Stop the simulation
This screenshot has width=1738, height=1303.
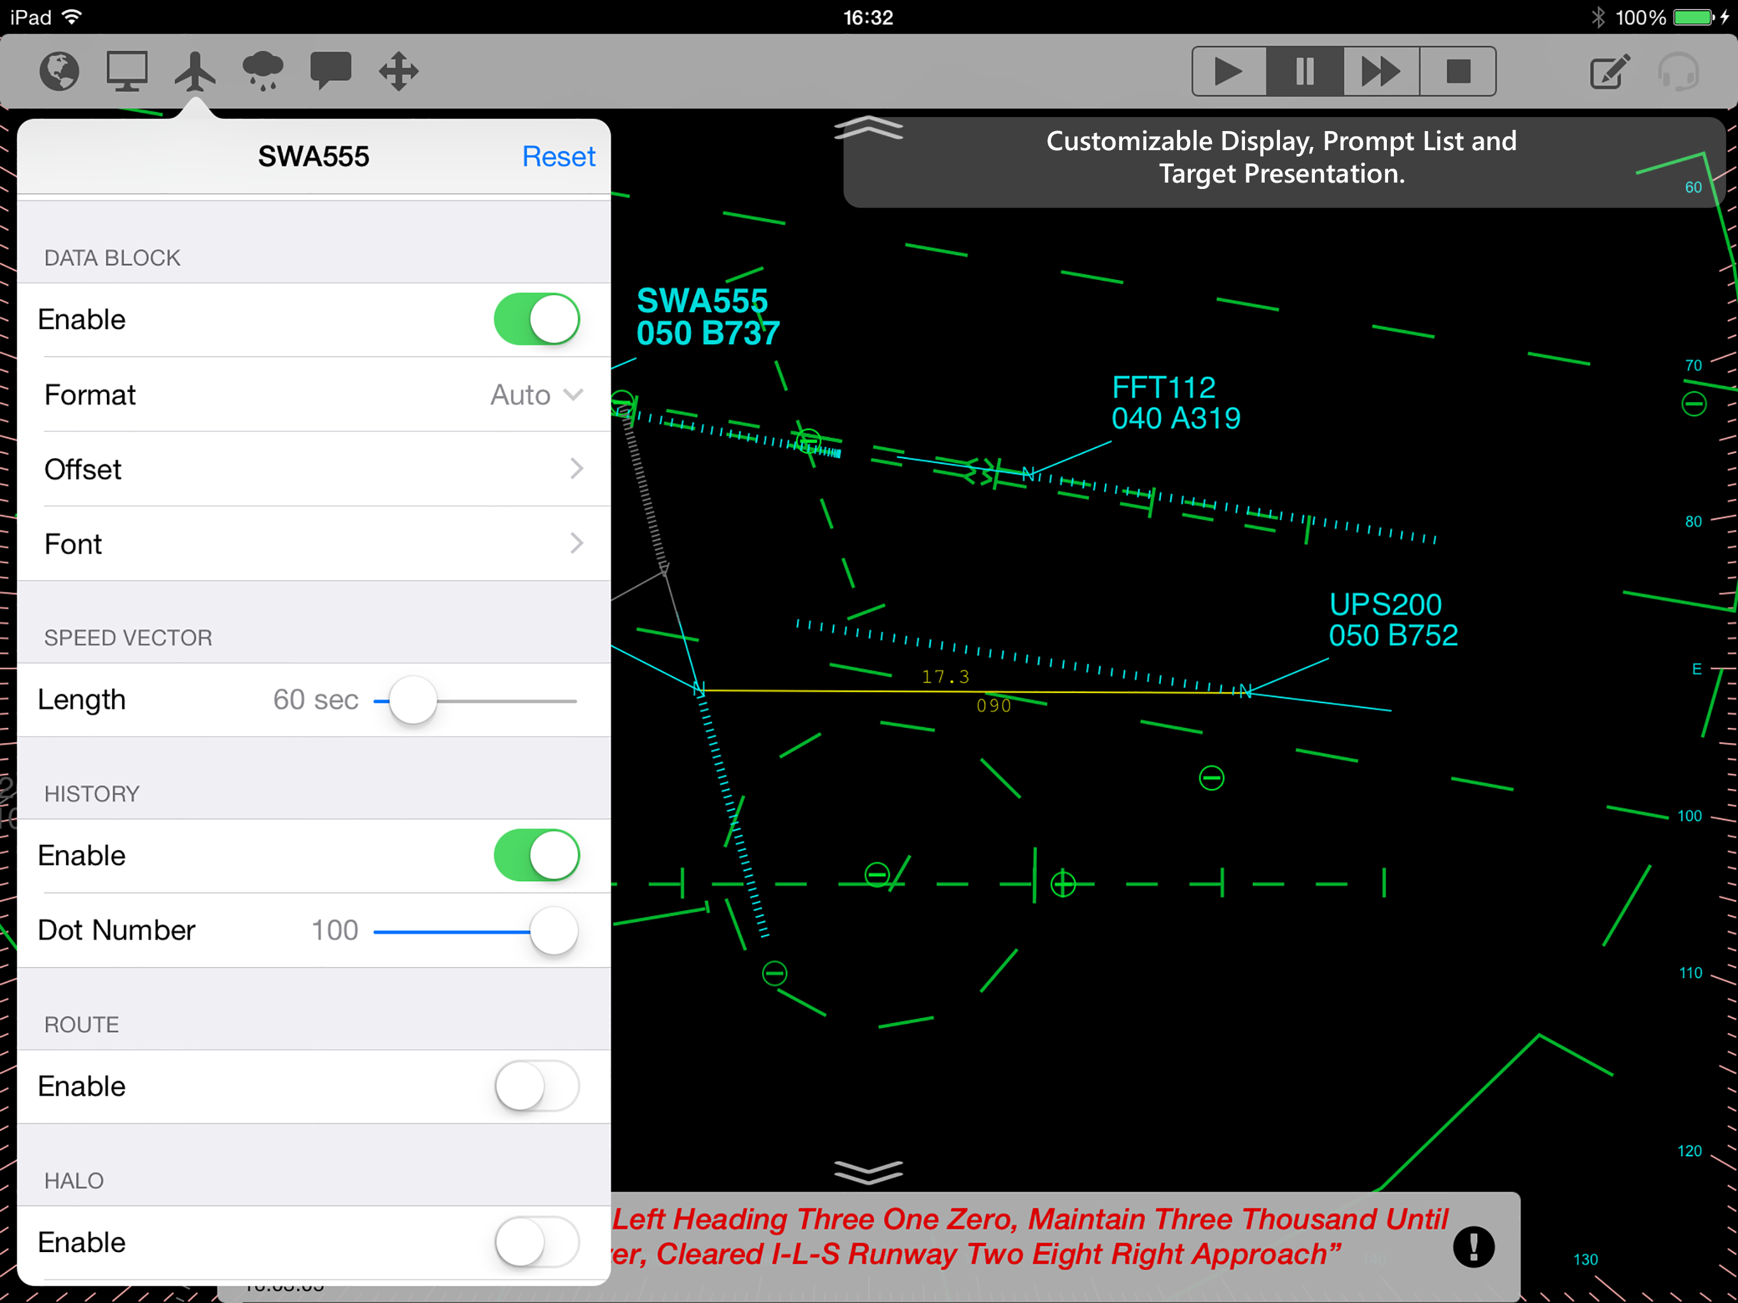(1457, 71)
